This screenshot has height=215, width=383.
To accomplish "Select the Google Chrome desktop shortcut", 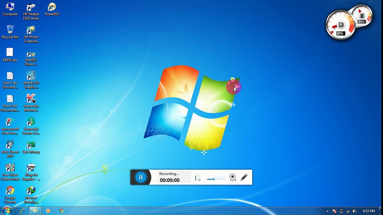I will pyautogui.click(x=10, y=195).
